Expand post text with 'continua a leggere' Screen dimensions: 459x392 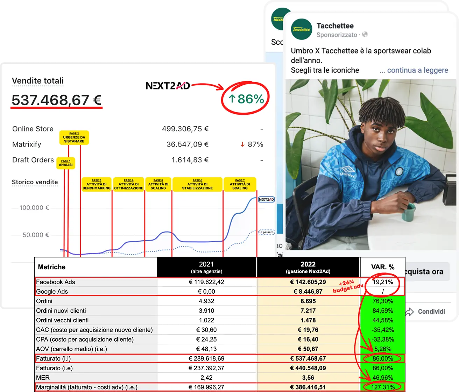[x=414, y=70]
